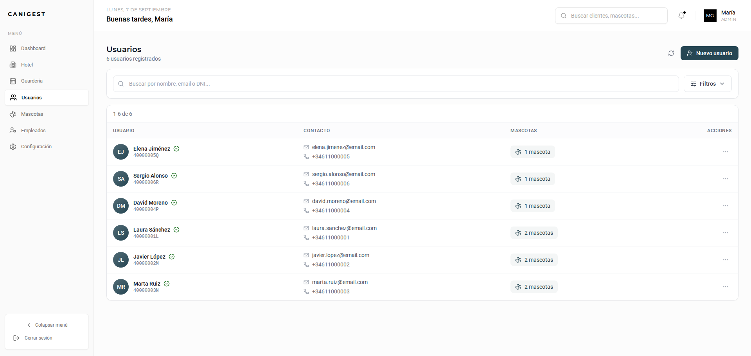Image resolution: width=751 pixels, height=356 pixels.
Task: Click email laura.sanchez@email.com
Action: (344, 228)
